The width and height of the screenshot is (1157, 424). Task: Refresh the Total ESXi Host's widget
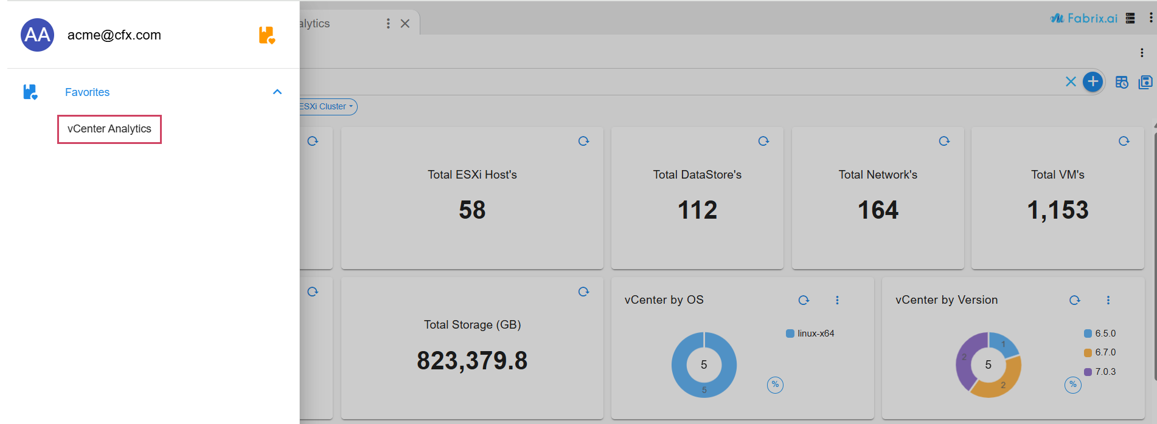pyautogui.click(x=583, y=141)
